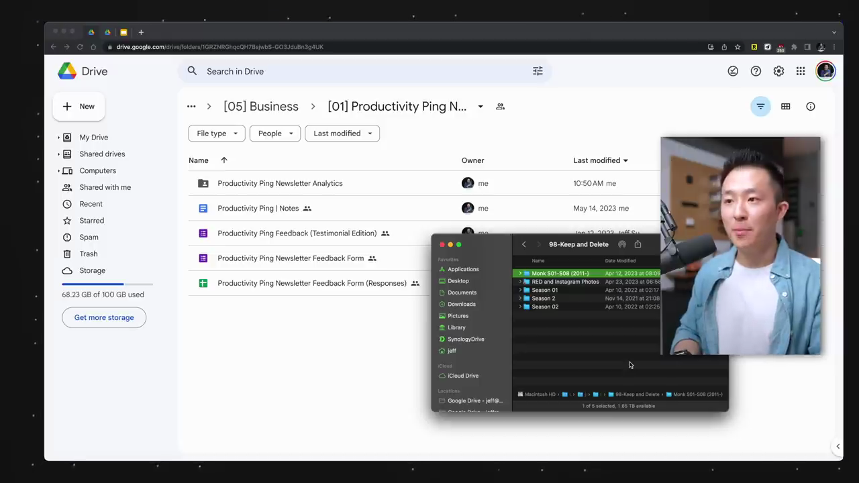The height and width of the screenshot is (483, 859).
Task: Open the Productivity Ping | Notes document
Action: [258, 209]
